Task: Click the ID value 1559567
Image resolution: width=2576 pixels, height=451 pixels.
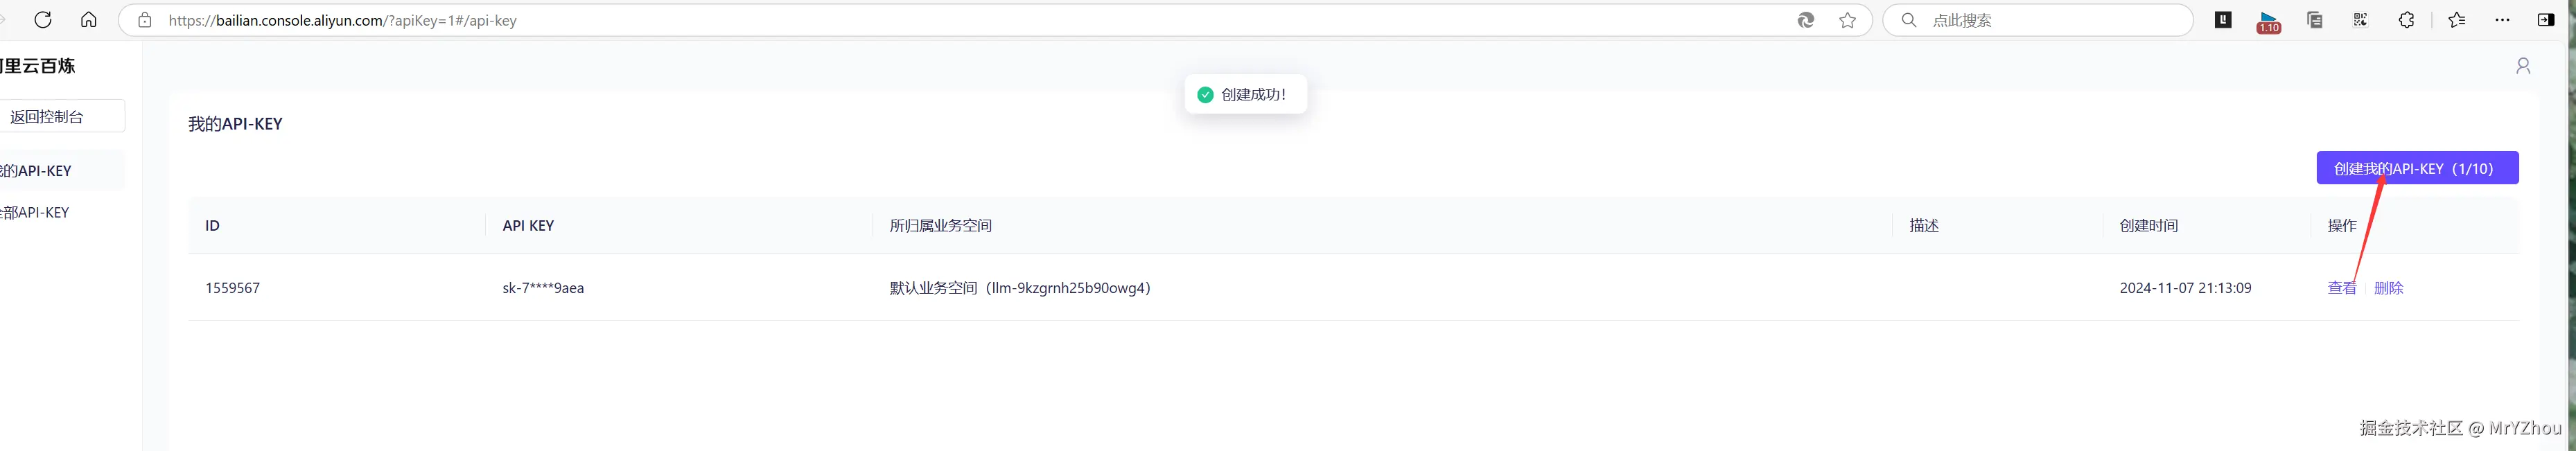Action: 232,288
